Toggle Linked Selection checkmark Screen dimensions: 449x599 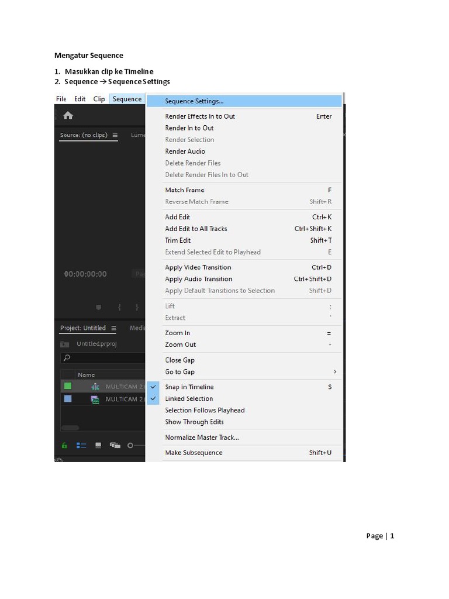click(x=153, y=398)
